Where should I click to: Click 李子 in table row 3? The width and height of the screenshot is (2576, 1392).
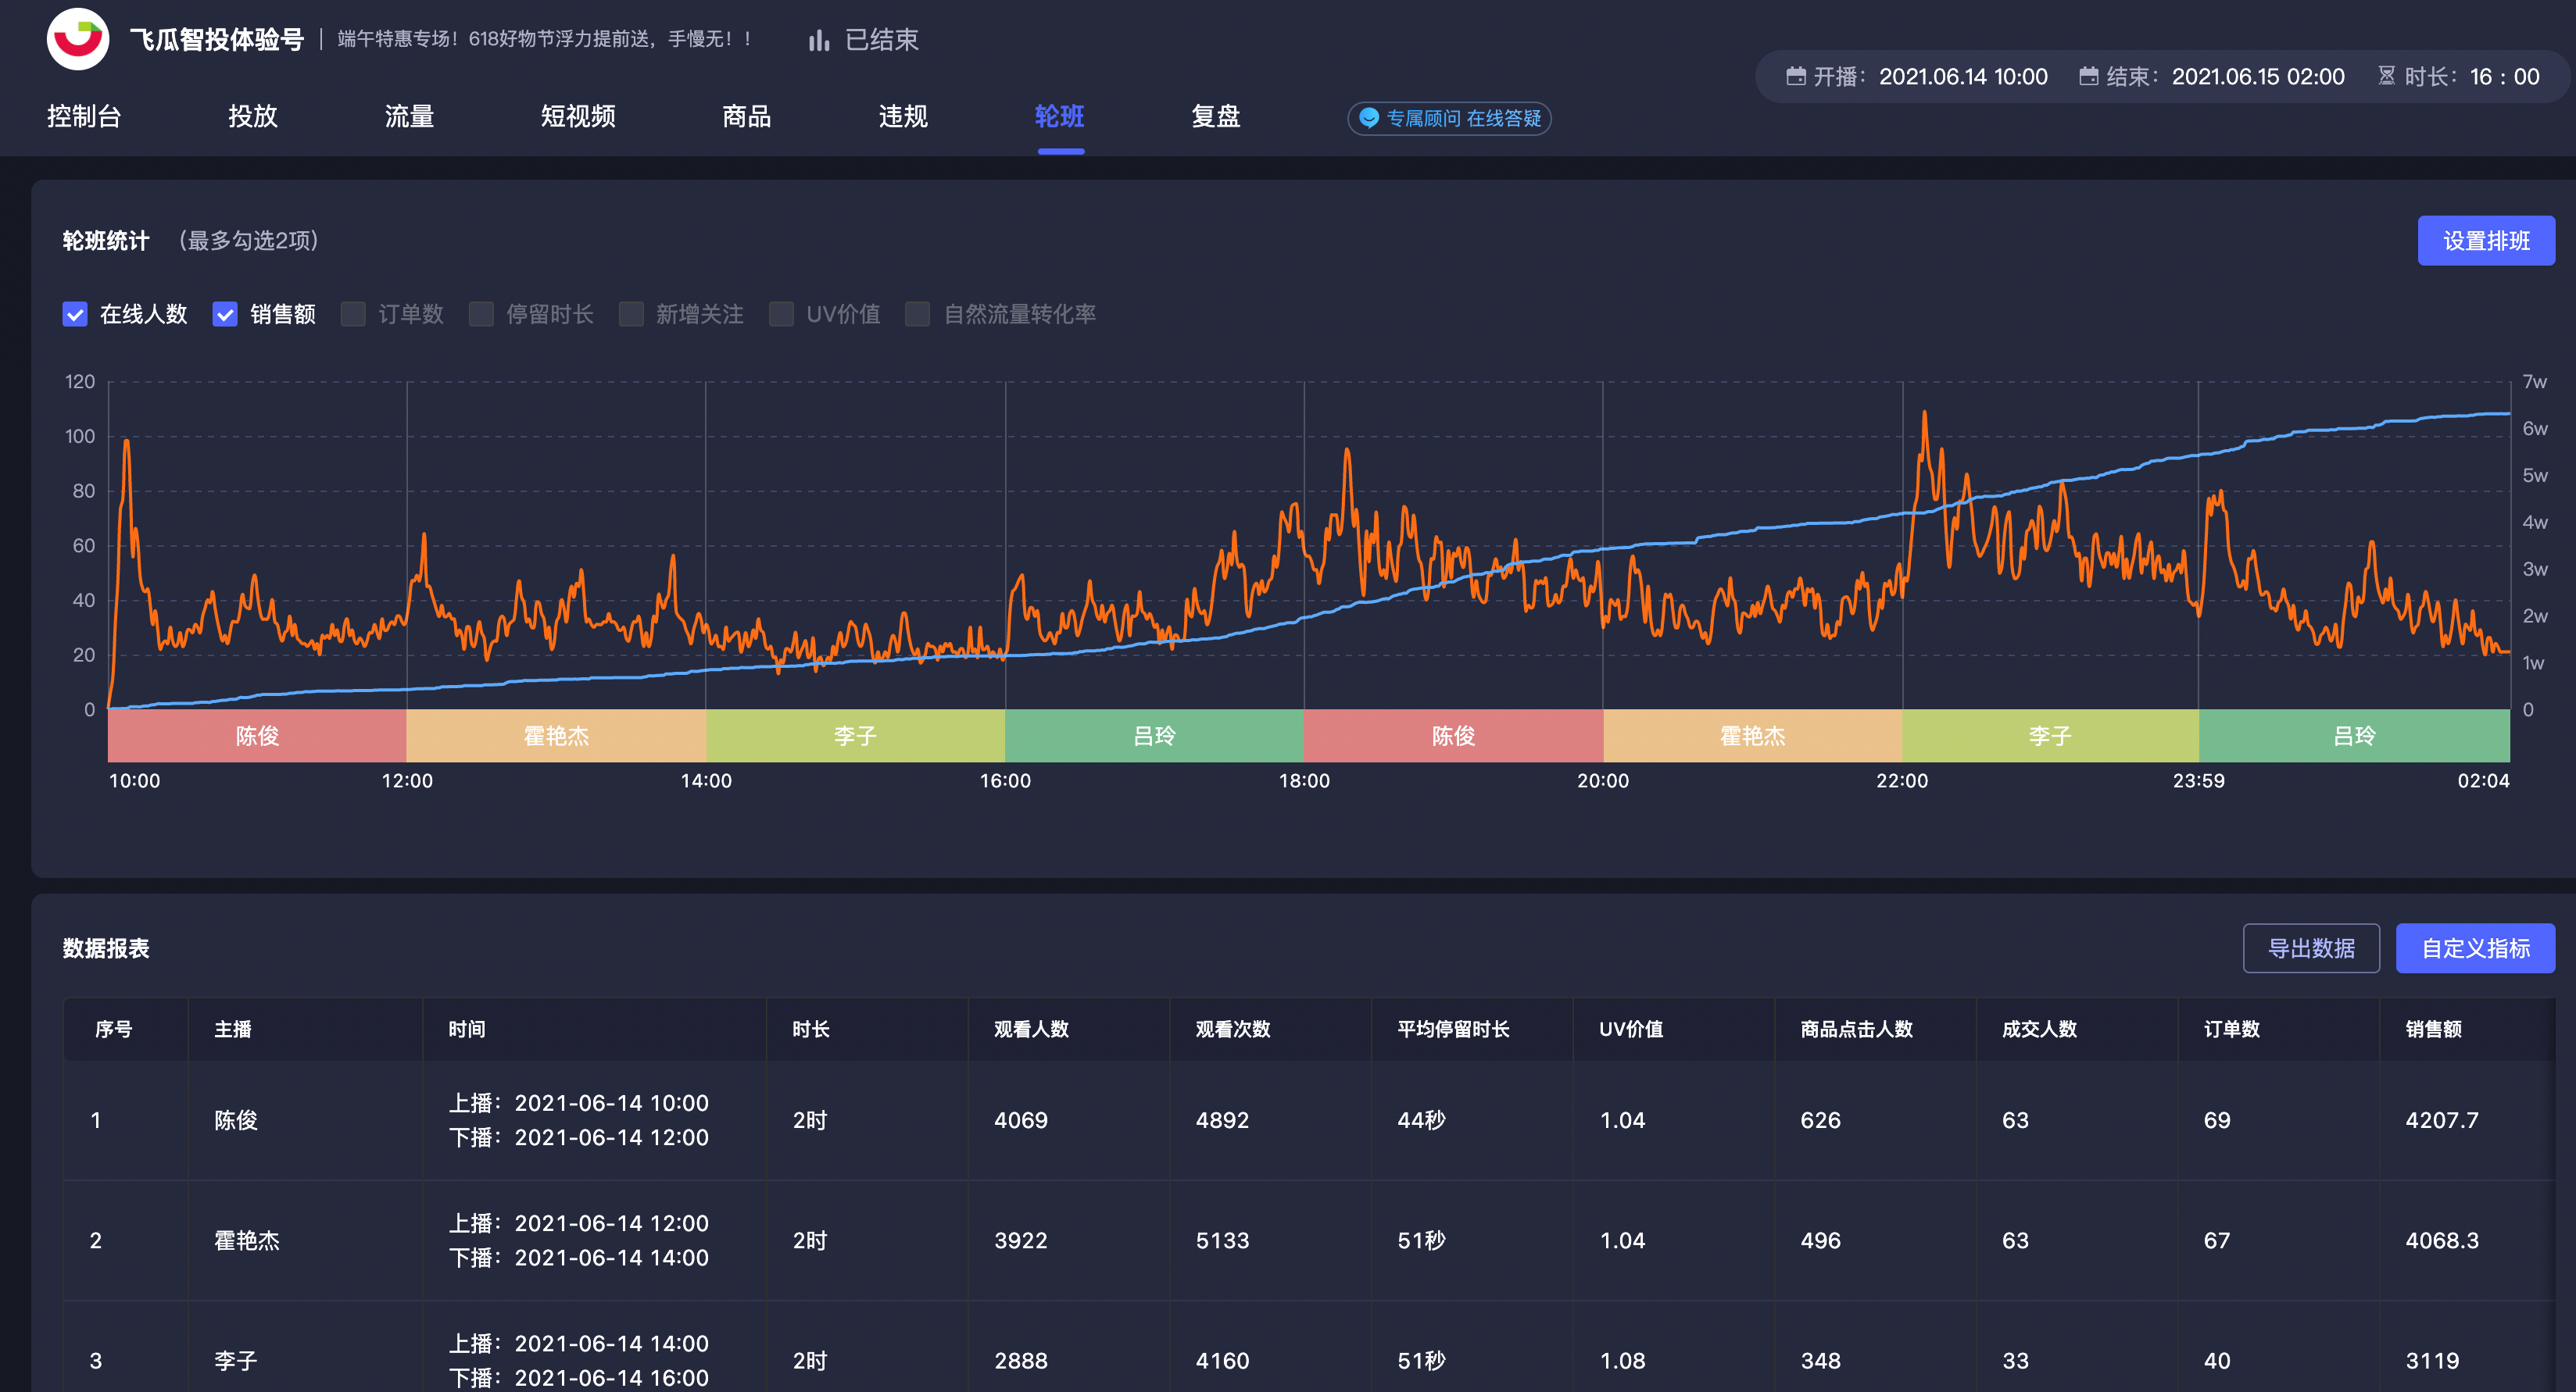pyautogui.click(x=236, y=1361)
